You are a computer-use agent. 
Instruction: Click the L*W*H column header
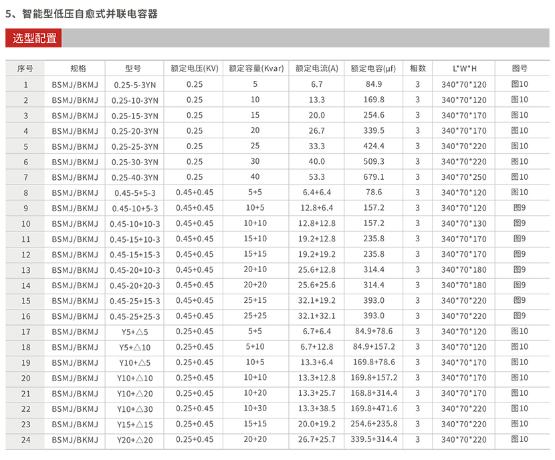[x=464, y=68]
